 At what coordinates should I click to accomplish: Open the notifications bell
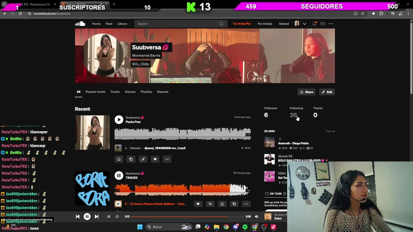pyautogui.click(x=314, y=24)
